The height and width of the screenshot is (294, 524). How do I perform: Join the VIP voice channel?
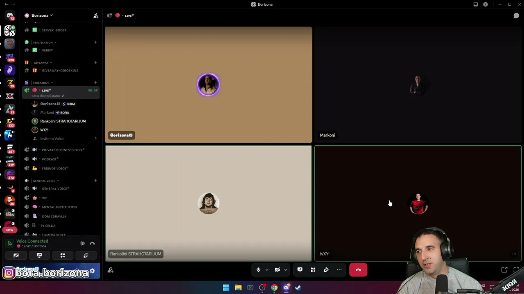point(61,198)
